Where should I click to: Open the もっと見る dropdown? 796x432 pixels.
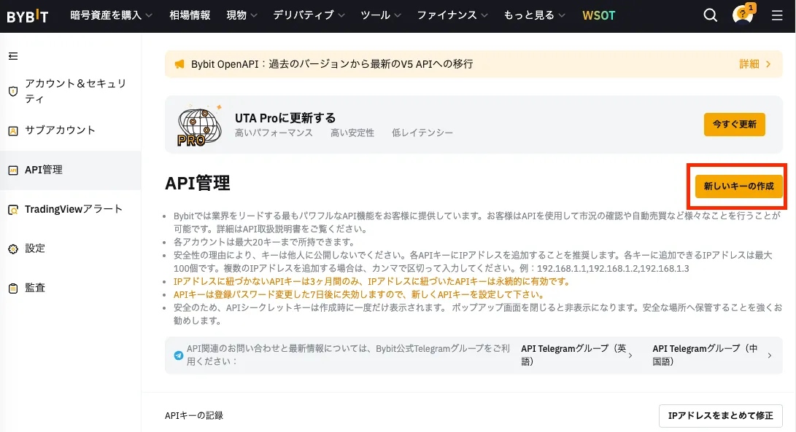535,15
